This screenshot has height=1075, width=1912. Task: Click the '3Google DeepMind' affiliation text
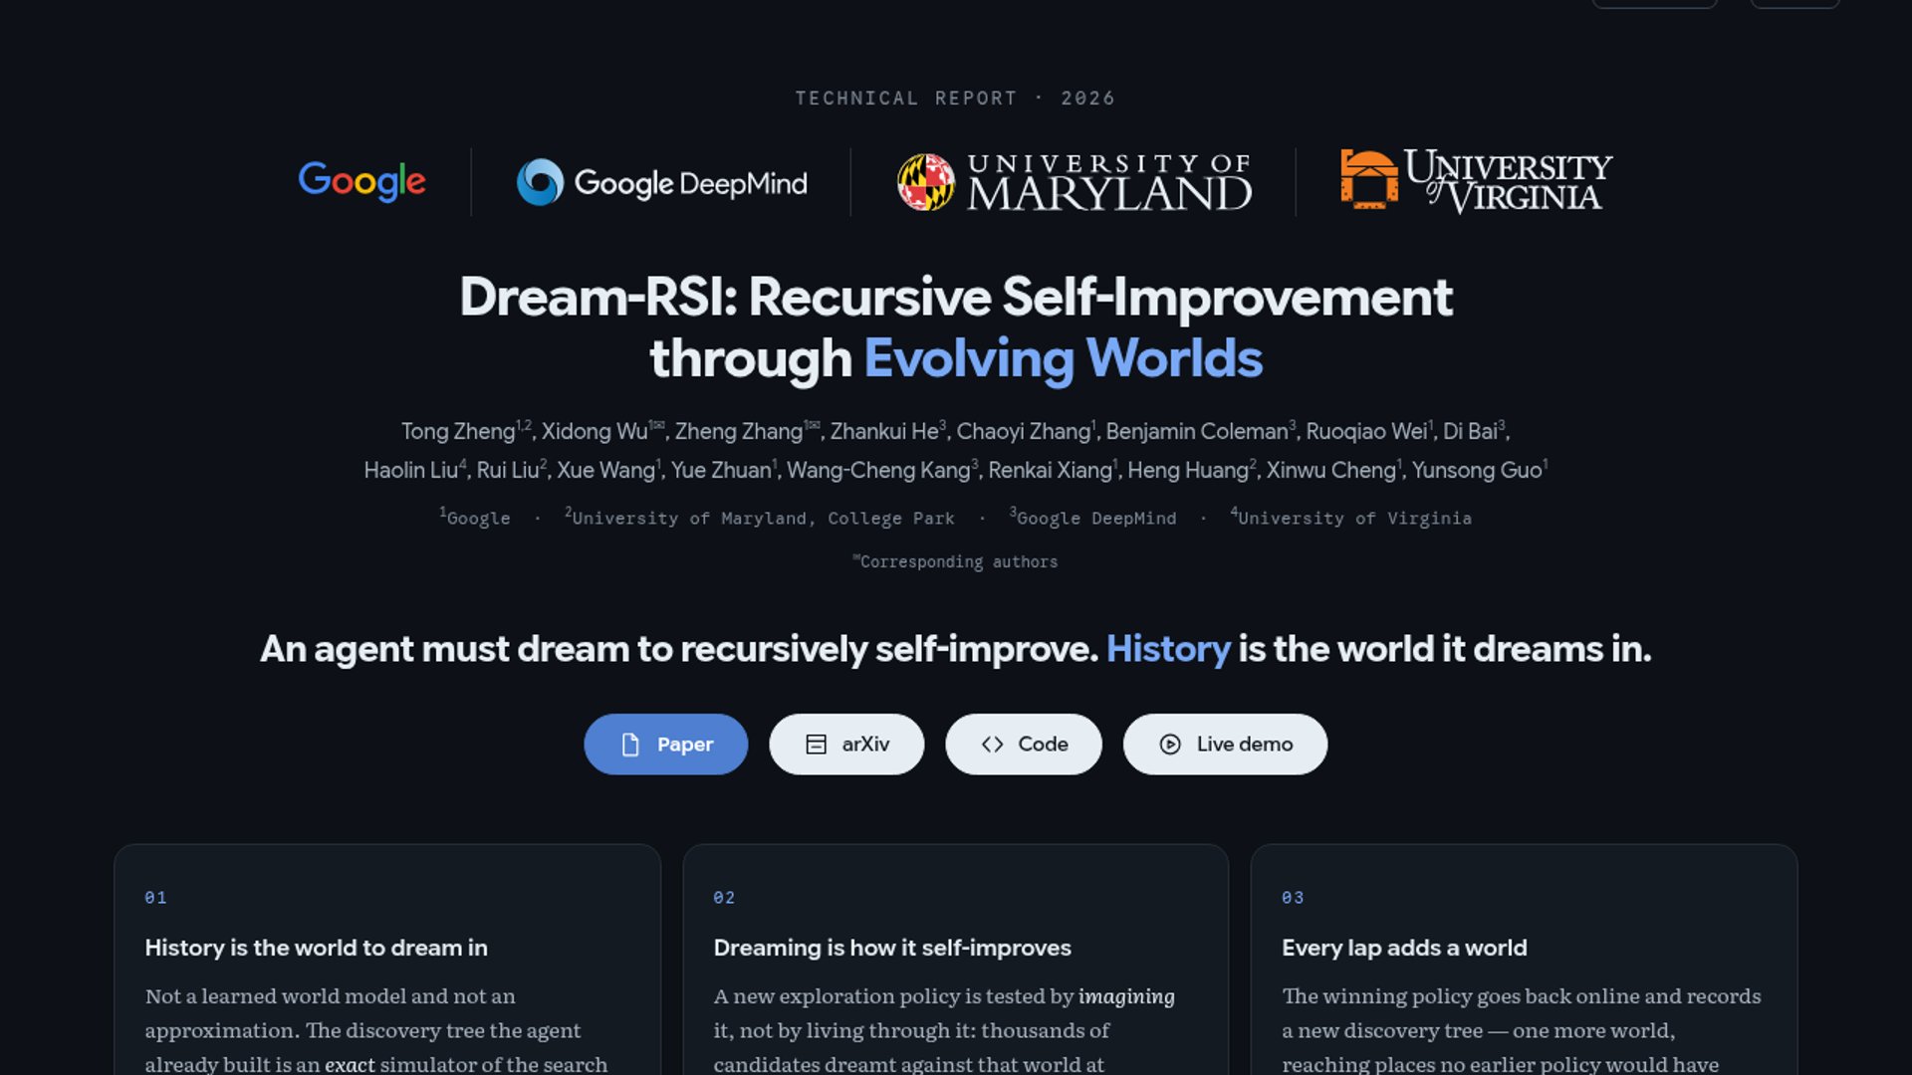1092,518
